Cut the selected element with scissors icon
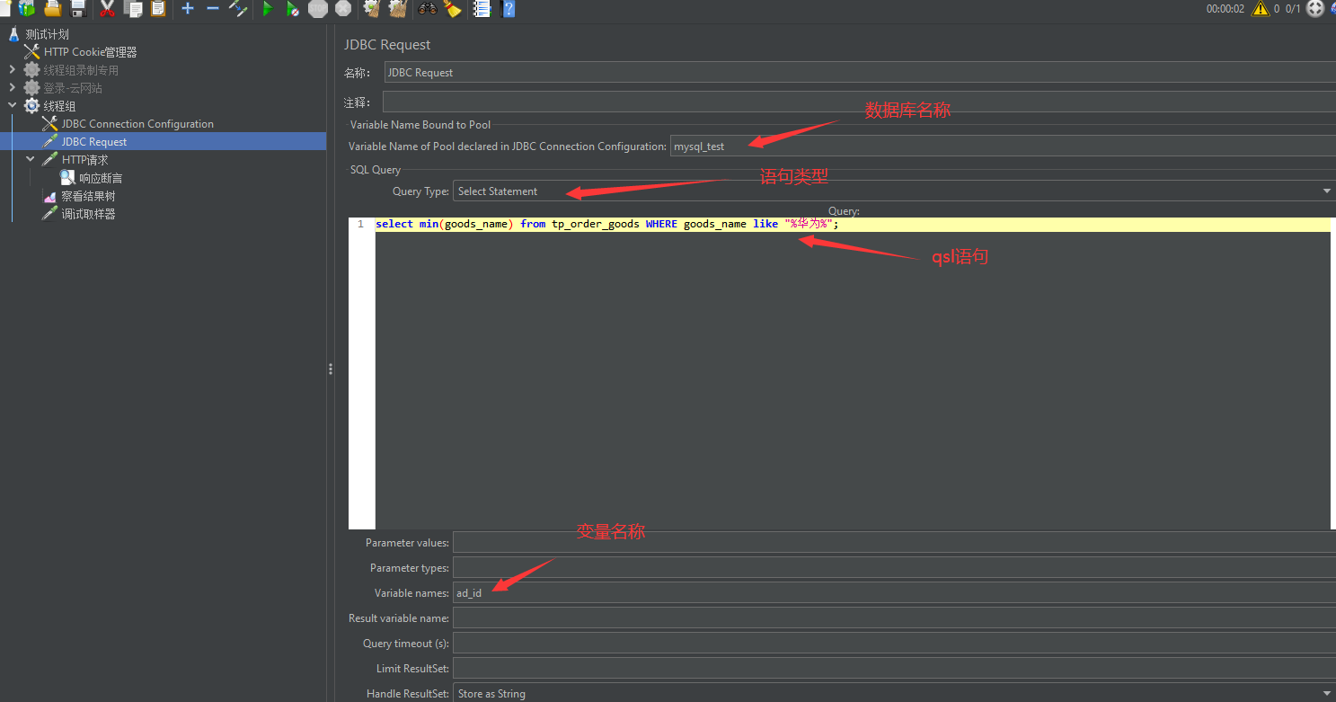The height and width of the screenshot is (702, 1336). pyautogui.click(x=107, y=8)
